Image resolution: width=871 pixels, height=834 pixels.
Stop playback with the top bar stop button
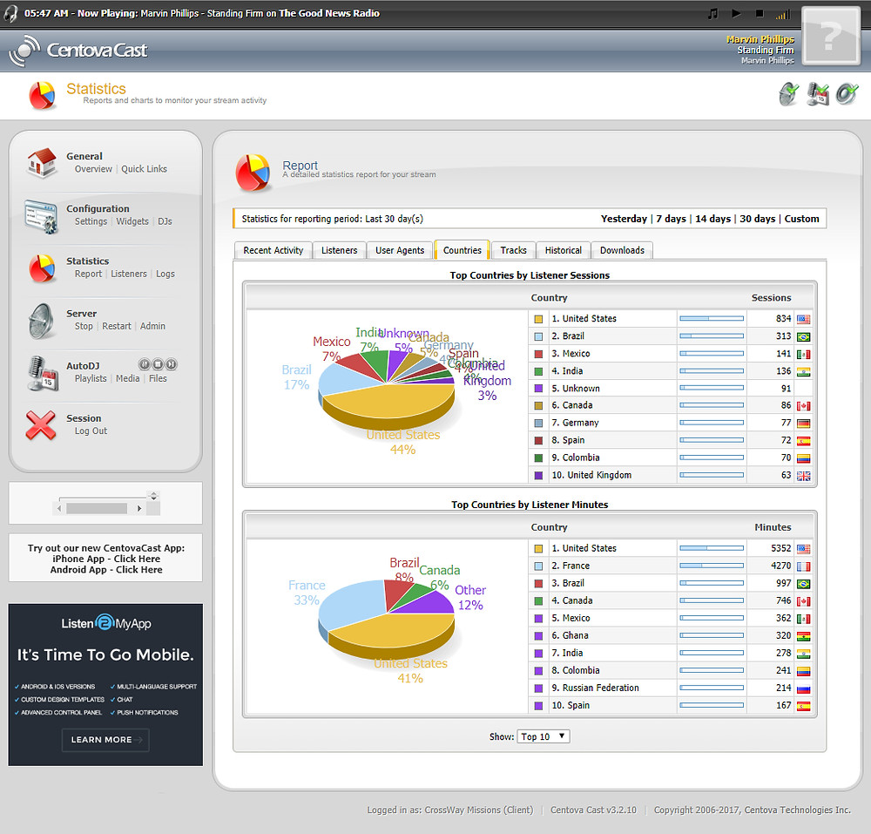click(760, 13)
